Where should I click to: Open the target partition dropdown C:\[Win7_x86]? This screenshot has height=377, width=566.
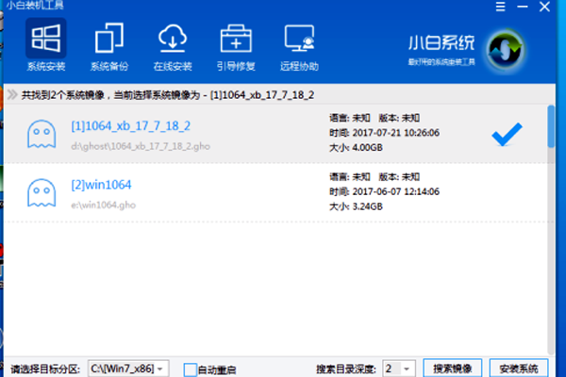(127, 369)
